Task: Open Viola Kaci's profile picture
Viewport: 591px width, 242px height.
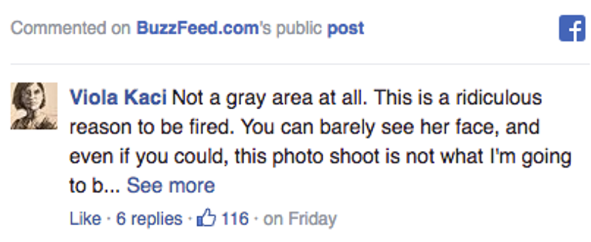Action: (34, 106)
